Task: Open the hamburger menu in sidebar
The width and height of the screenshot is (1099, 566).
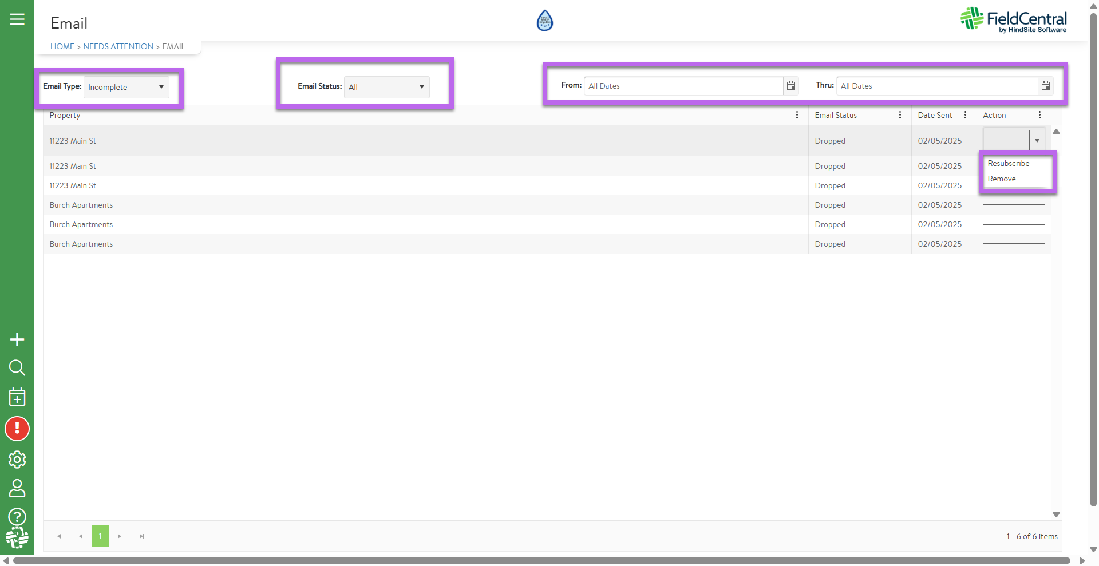Action: (17, 19)
